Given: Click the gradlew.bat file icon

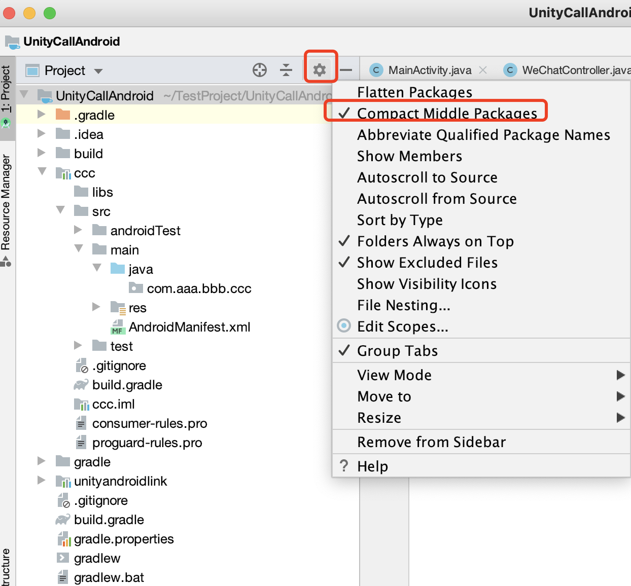Looking at the screenshot, I should coord(62,577).
